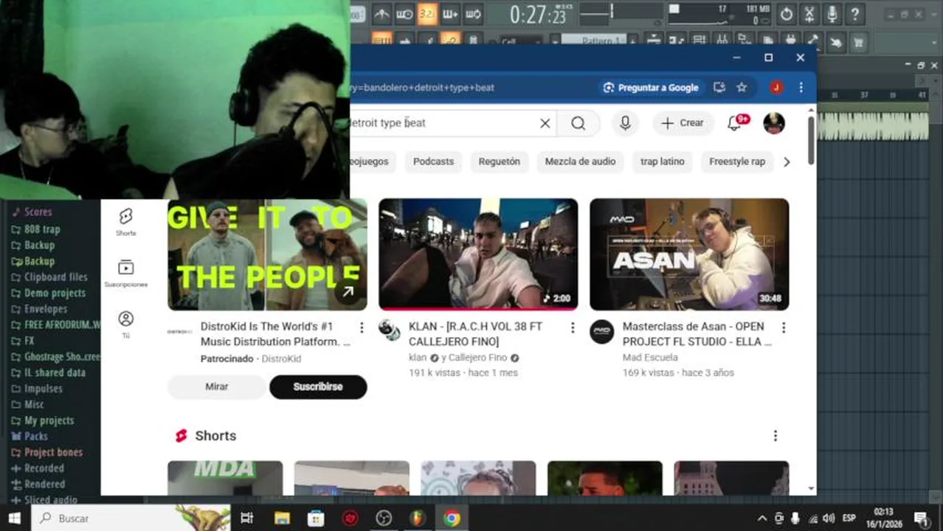Click FL Studio microphone recording icon
Viewport: 943px width, 531px height.
(x=832, y=14)
